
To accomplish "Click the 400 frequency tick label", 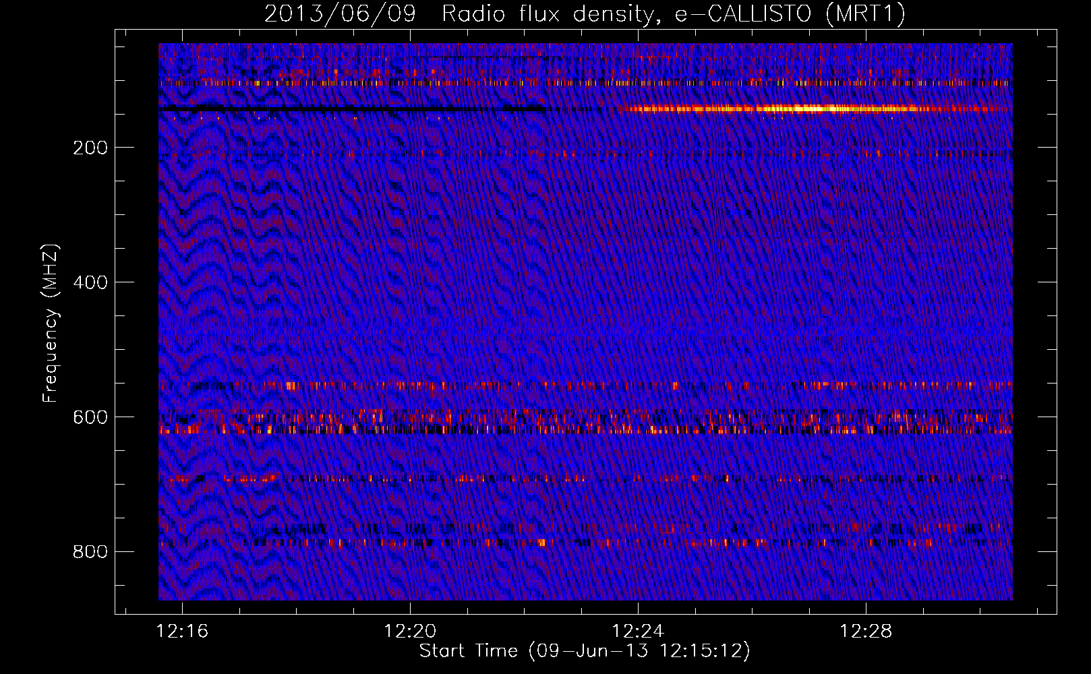I will (x=90, y=282).
